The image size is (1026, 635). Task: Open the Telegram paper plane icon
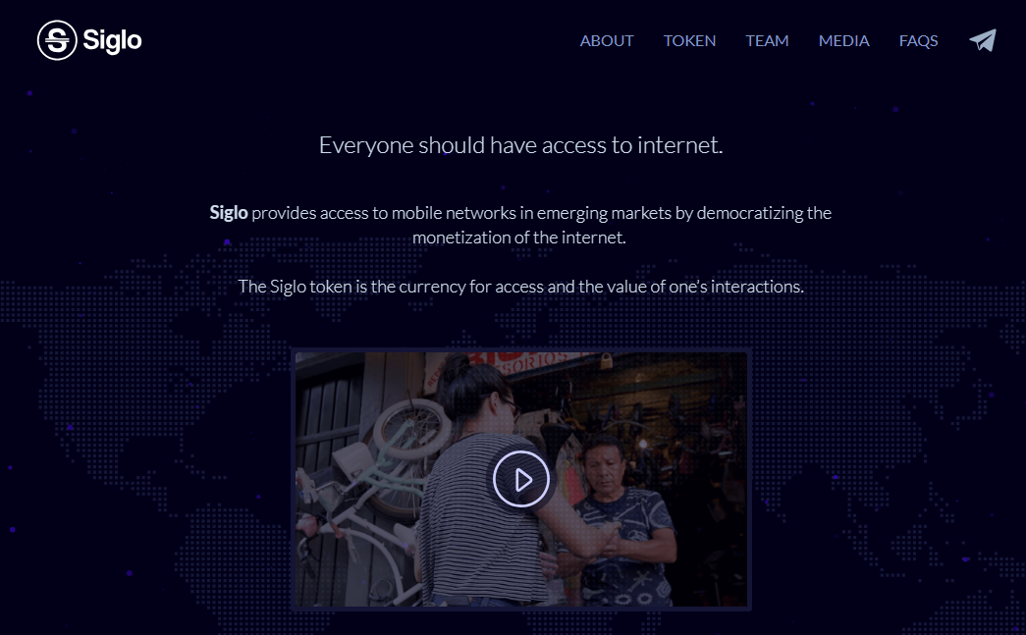click(x=983, y=40)
